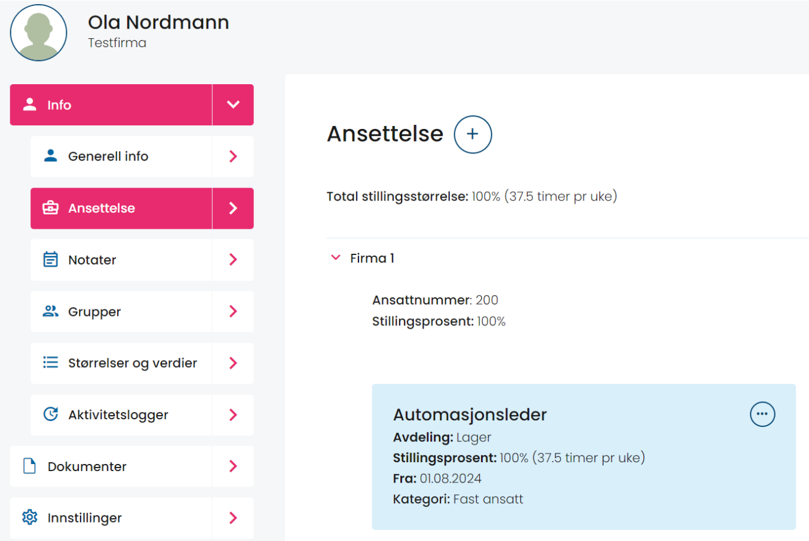Expand Innstillinger using its arrow
The height and width of the screenshot is (541, 809).
coord(233,518)
